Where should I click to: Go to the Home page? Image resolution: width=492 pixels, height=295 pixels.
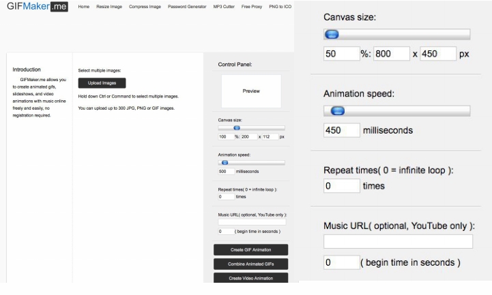[x=83, y=7]
